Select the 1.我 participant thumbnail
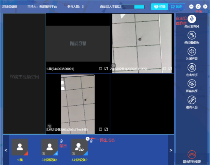 click(20, 147)
